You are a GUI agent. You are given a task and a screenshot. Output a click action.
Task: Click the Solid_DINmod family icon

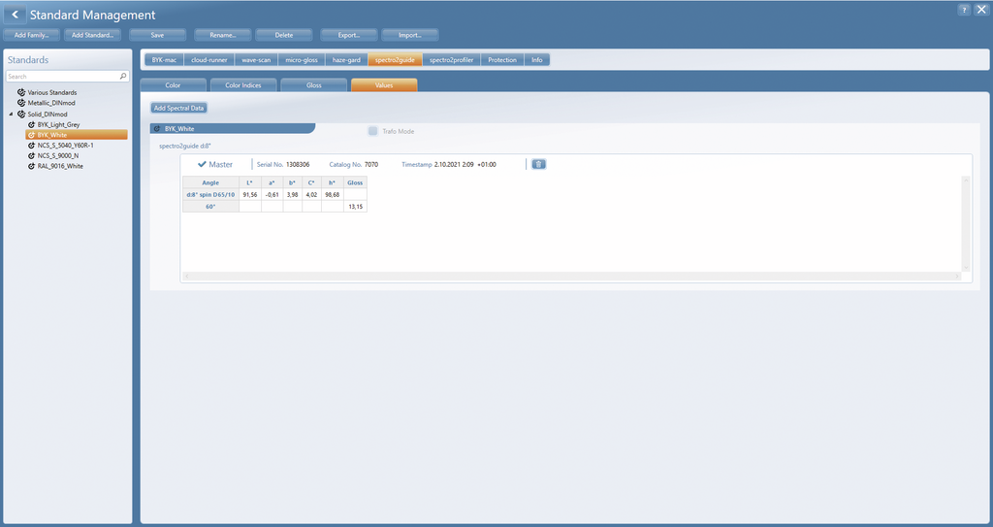(x=21, y=115)
